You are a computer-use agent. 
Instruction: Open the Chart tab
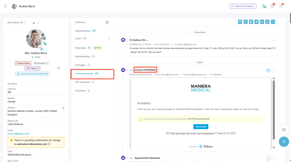pos(78,39)
